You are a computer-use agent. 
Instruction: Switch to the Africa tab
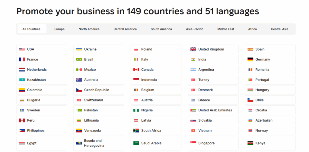253,29
